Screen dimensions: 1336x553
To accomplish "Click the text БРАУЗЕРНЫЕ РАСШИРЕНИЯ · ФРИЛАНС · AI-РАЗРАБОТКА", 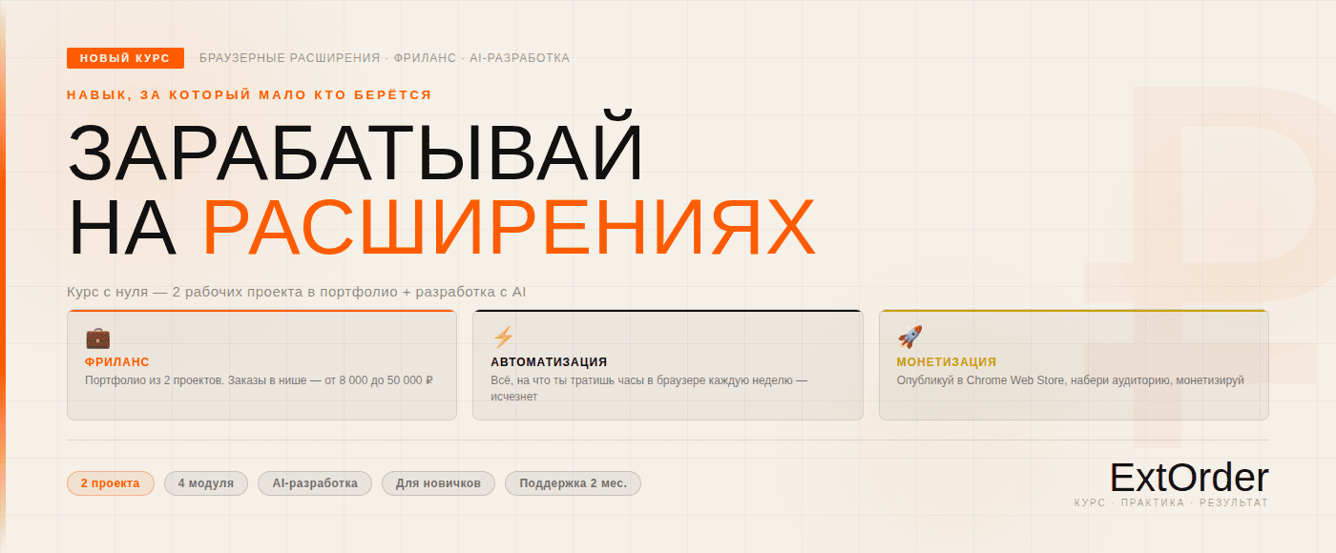I will (x=385, y=58).
